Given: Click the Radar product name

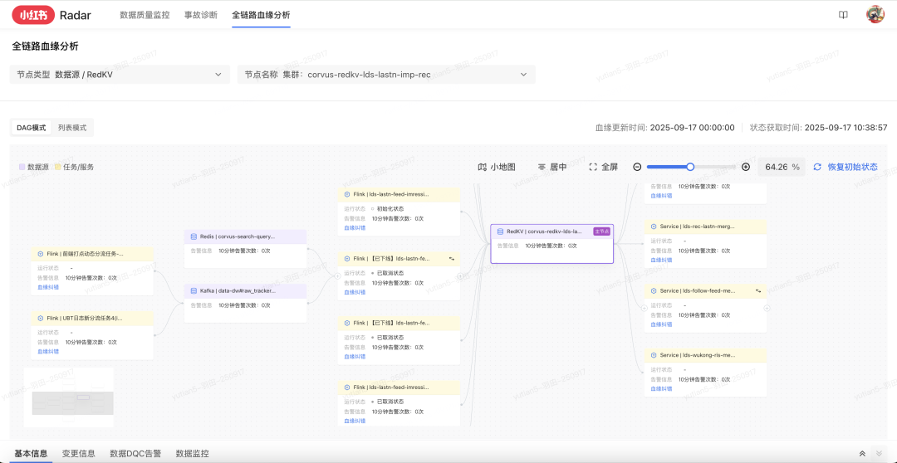Looking at the screenshot, I should (x=76, y=16).
